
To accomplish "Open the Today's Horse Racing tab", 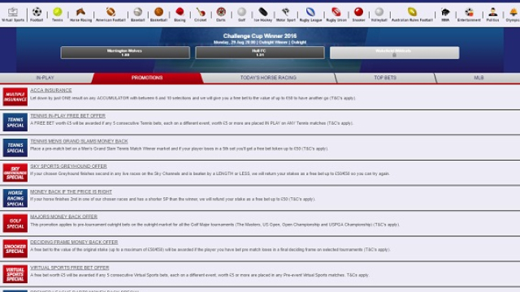I will coord(268,78).
